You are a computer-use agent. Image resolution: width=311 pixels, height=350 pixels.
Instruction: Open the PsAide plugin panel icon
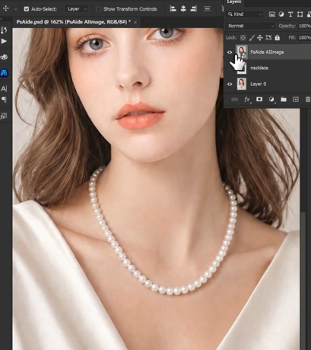point(4,73)
